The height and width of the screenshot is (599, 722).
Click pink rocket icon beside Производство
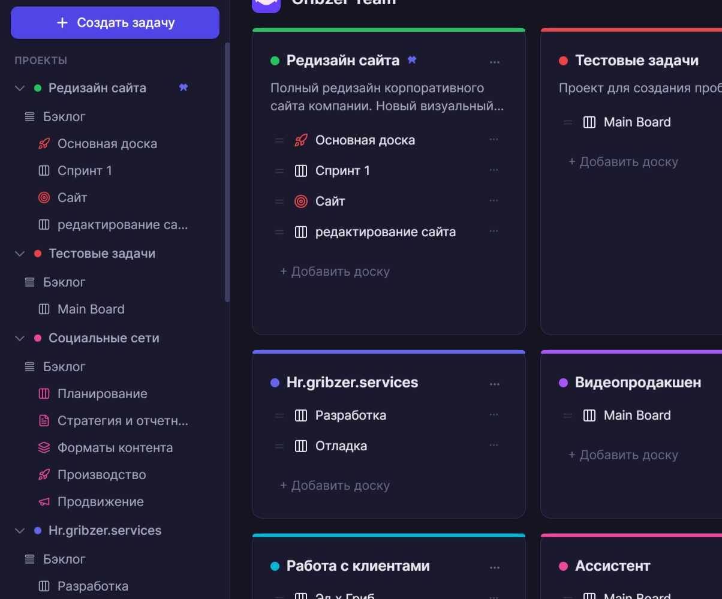coord(44,475)
